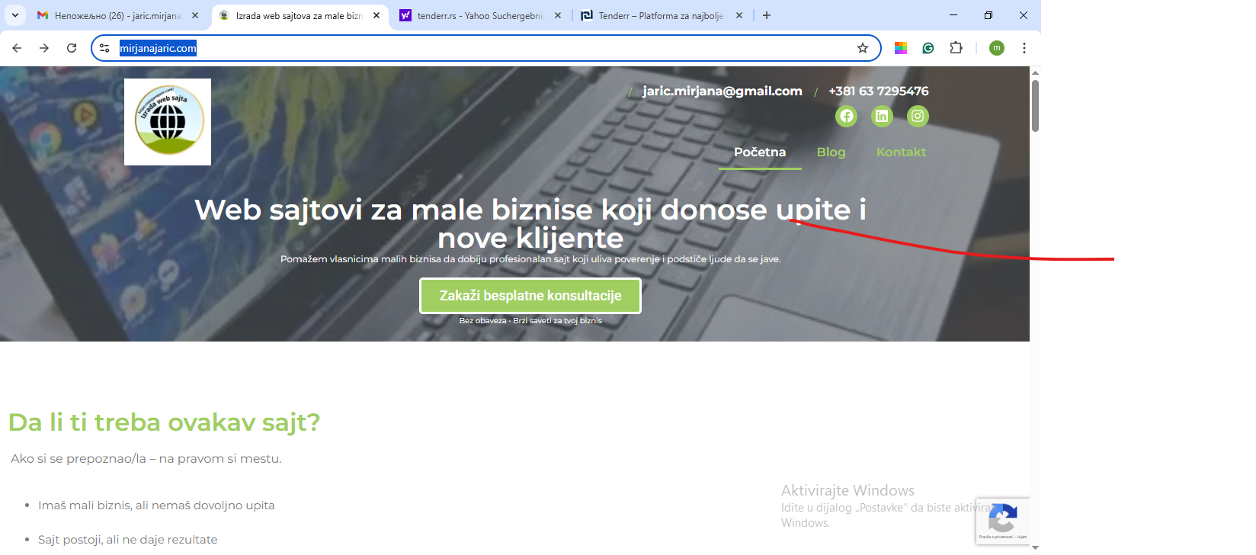Reload the page with refresh icon
This screenshot has width=1256, height=555.
point(72,48)
